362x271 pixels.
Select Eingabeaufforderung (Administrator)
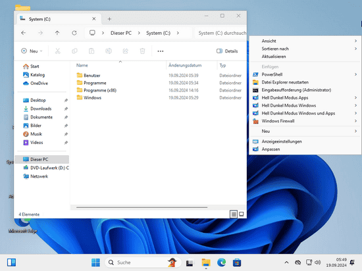[305, 90]
